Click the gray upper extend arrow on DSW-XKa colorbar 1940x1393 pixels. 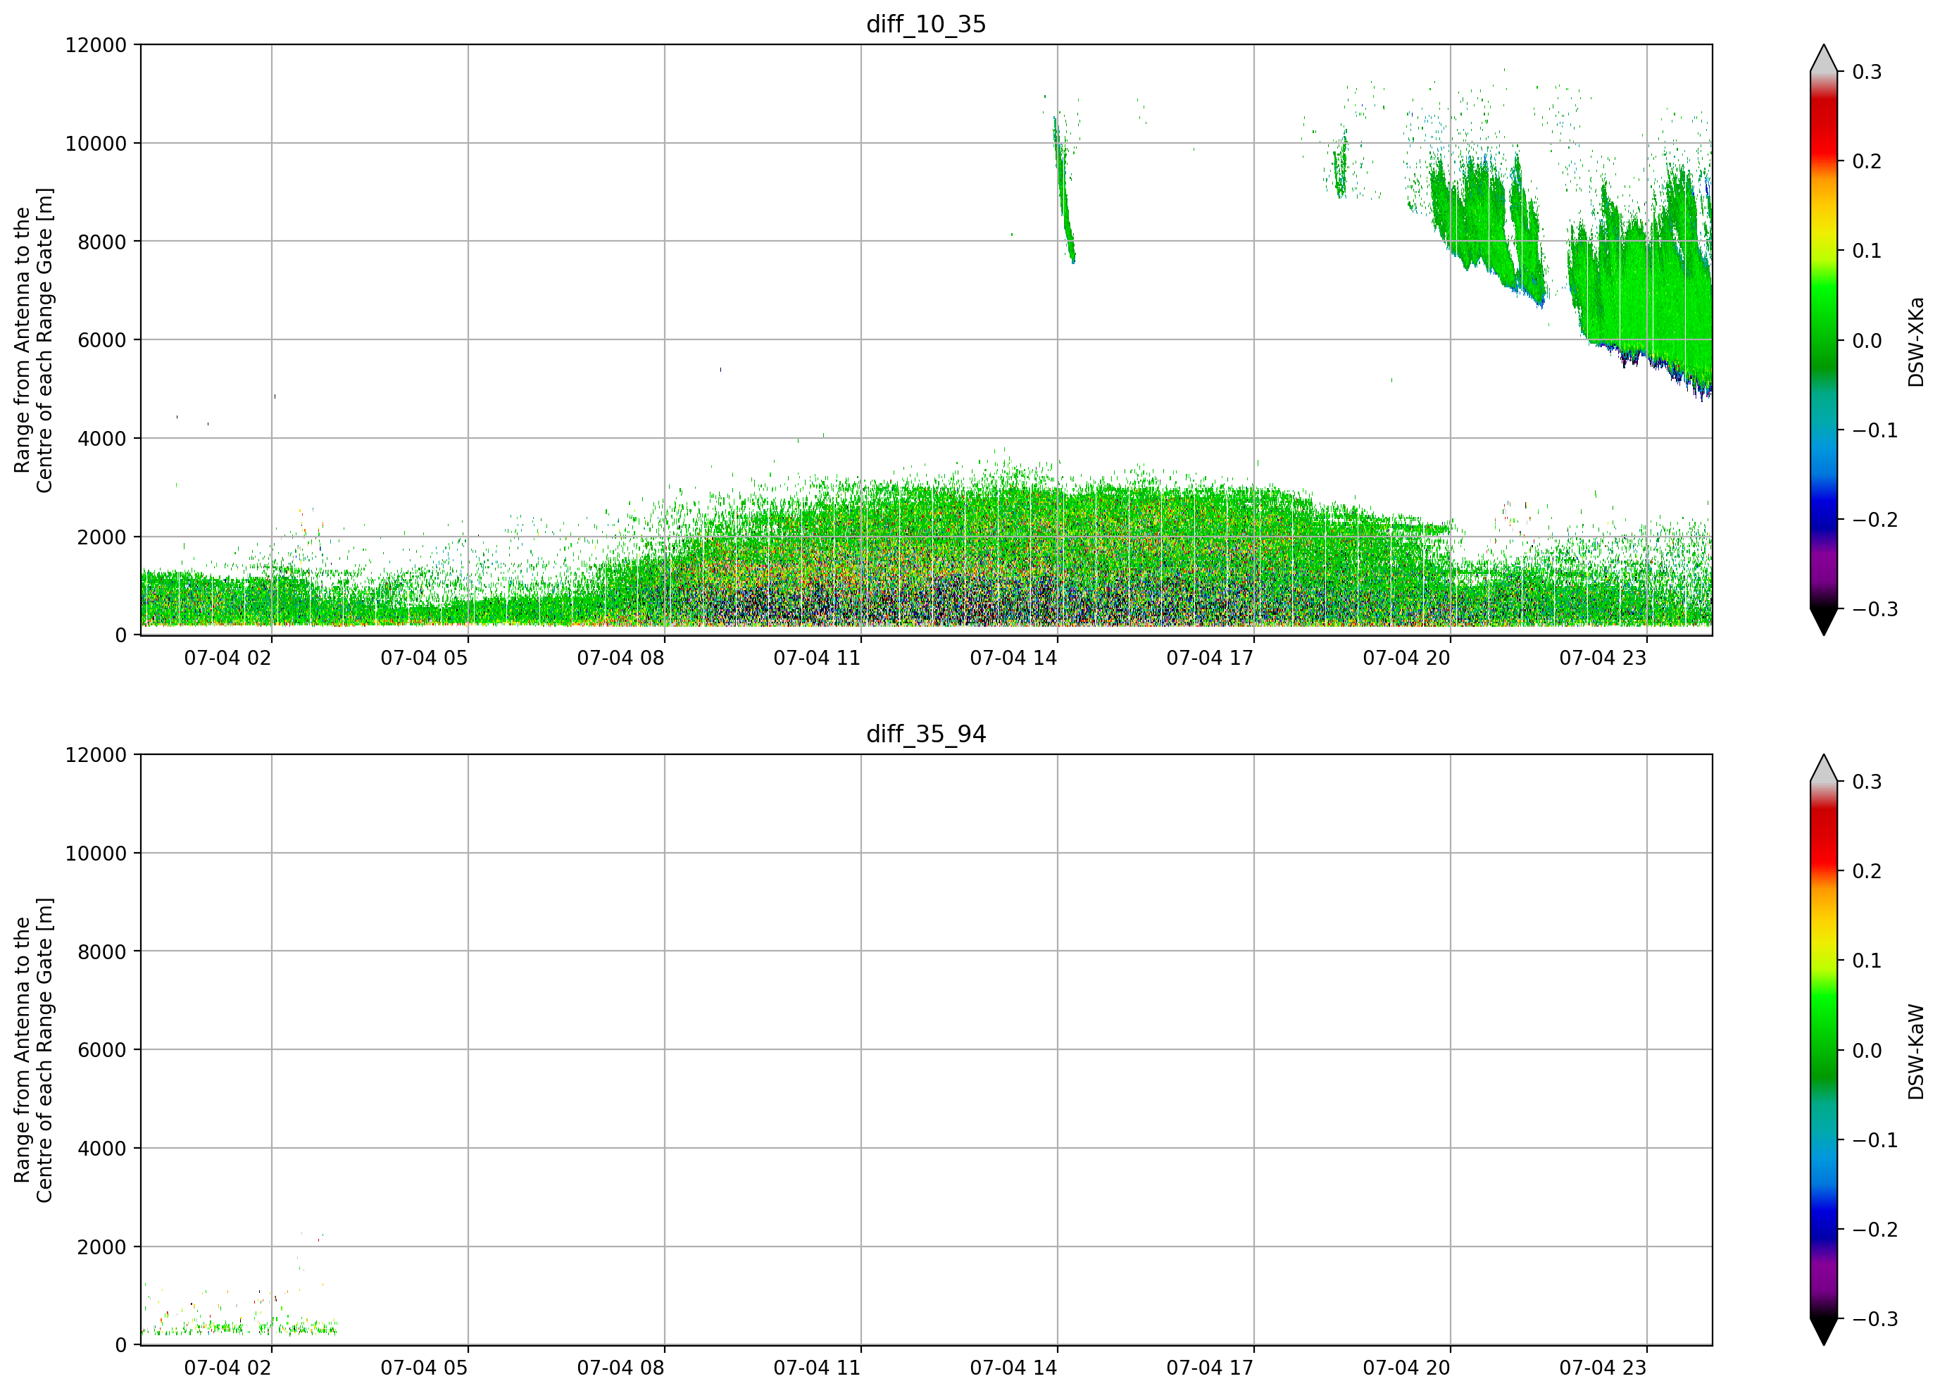[x=1824, y=58]
